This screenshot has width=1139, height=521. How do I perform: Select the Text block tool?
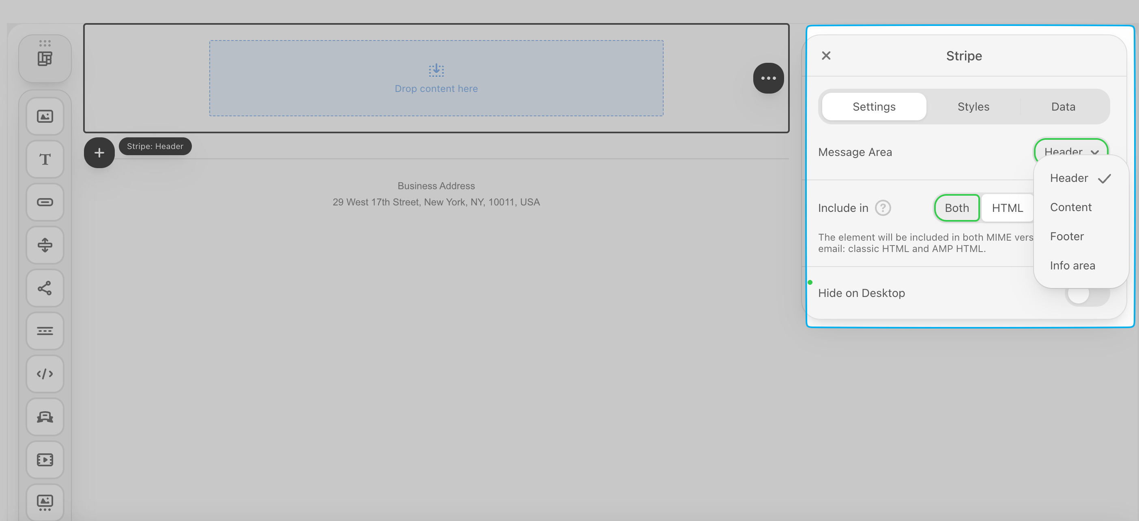[x=45, y=159]
